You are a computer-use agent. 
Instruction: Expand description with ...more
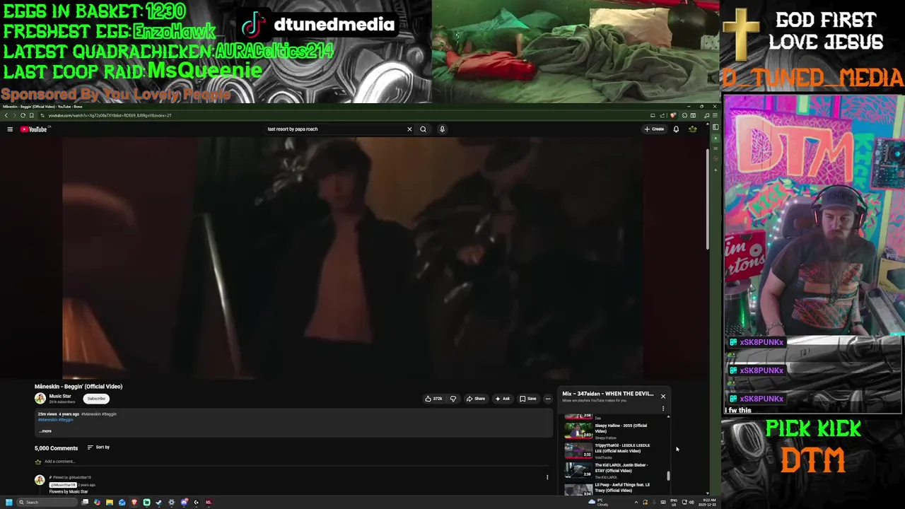45,431
